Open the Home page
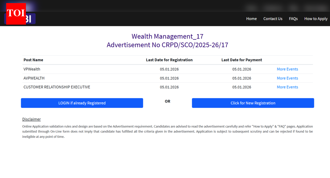The image size is (330, 178). tap(251, 18)
